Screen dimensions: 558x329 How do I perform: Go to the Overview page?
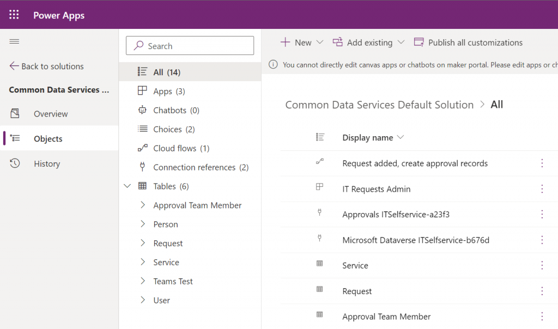pyautogui.click(x=59, y=113)
